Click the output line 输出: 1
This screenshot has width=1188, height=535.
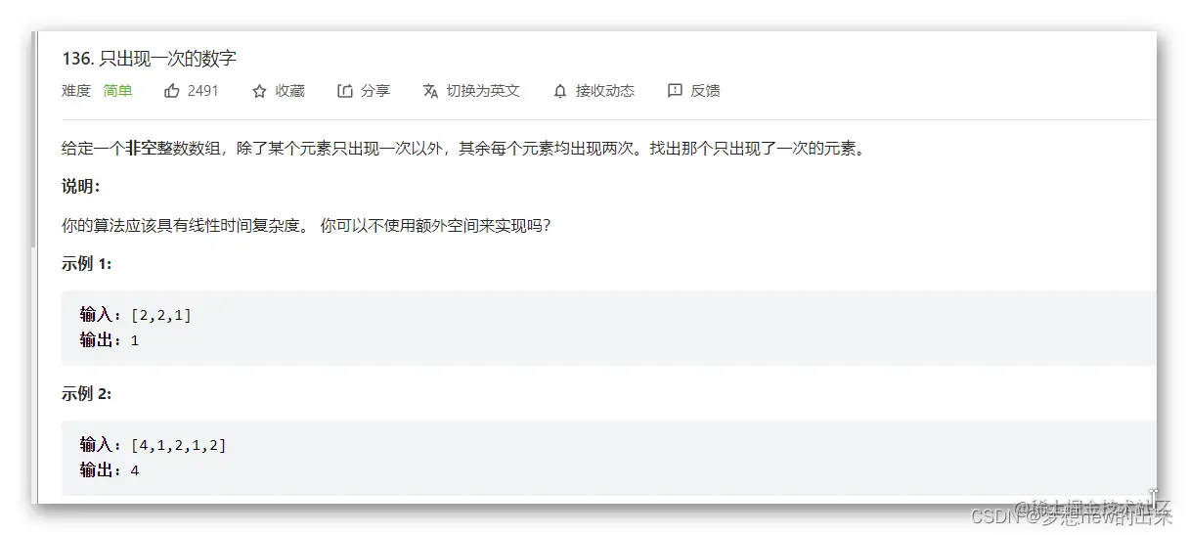tap(110, 340)
